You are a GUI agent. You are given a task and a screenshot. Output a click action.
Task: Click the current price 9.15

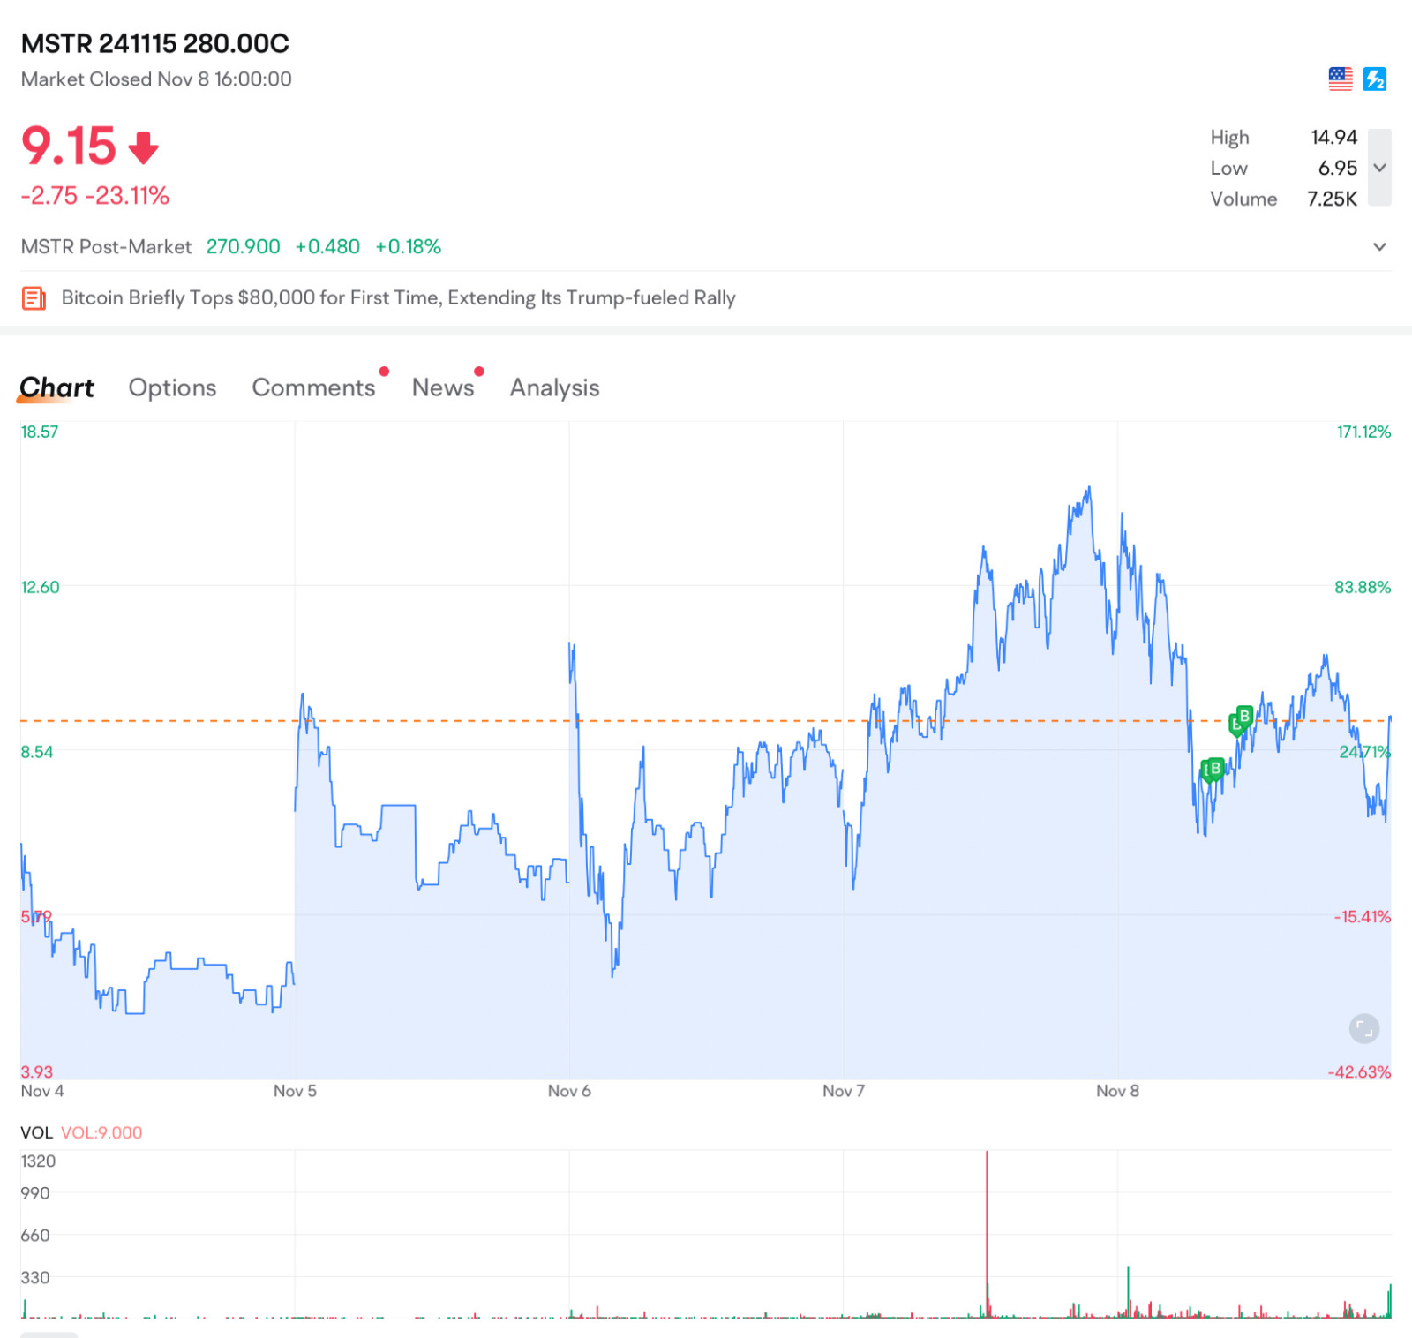(x=69, y=147)
